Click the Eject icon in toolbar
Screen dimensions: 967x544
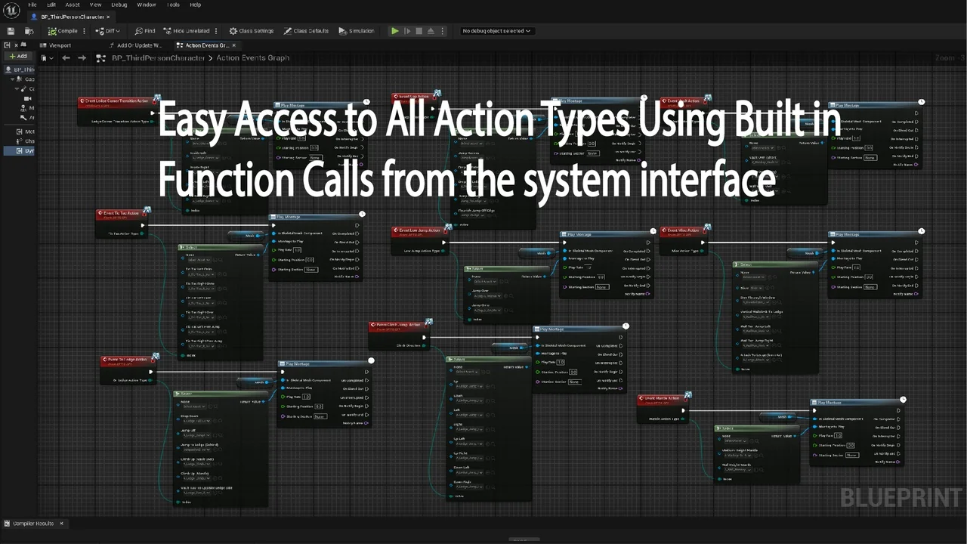[431, 31]
